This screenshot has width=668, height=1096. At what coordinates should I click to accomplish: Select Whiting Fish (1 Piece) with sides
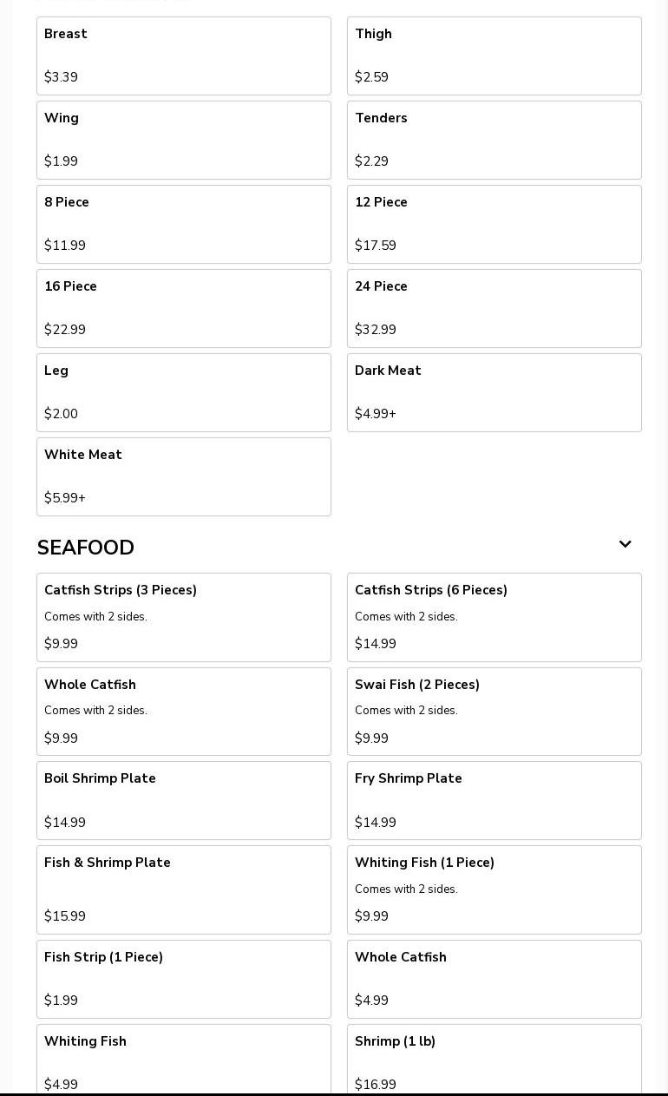click(494, 889)
